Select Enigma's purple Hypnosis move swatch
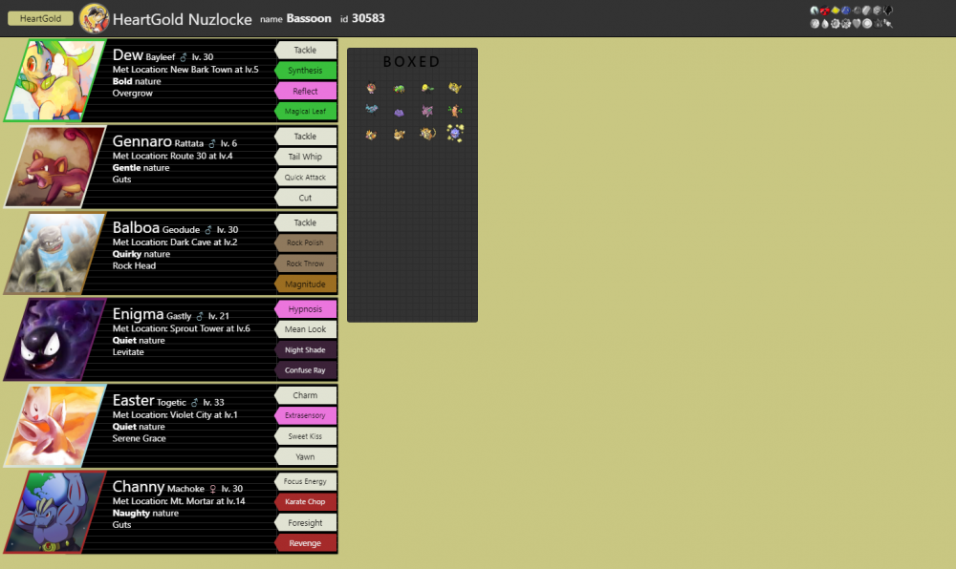 point(305,308)
